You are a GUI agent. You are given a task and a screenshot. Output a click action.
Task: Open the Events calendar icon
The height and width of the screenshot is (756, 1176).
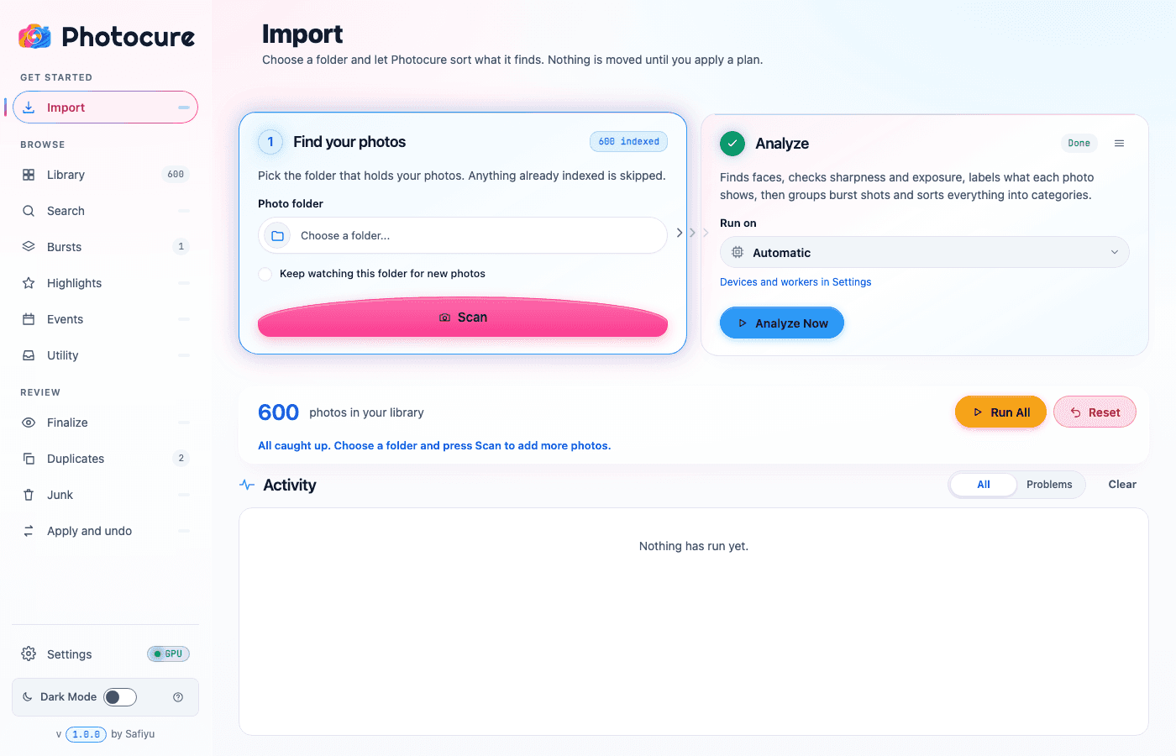pos(29,319)
